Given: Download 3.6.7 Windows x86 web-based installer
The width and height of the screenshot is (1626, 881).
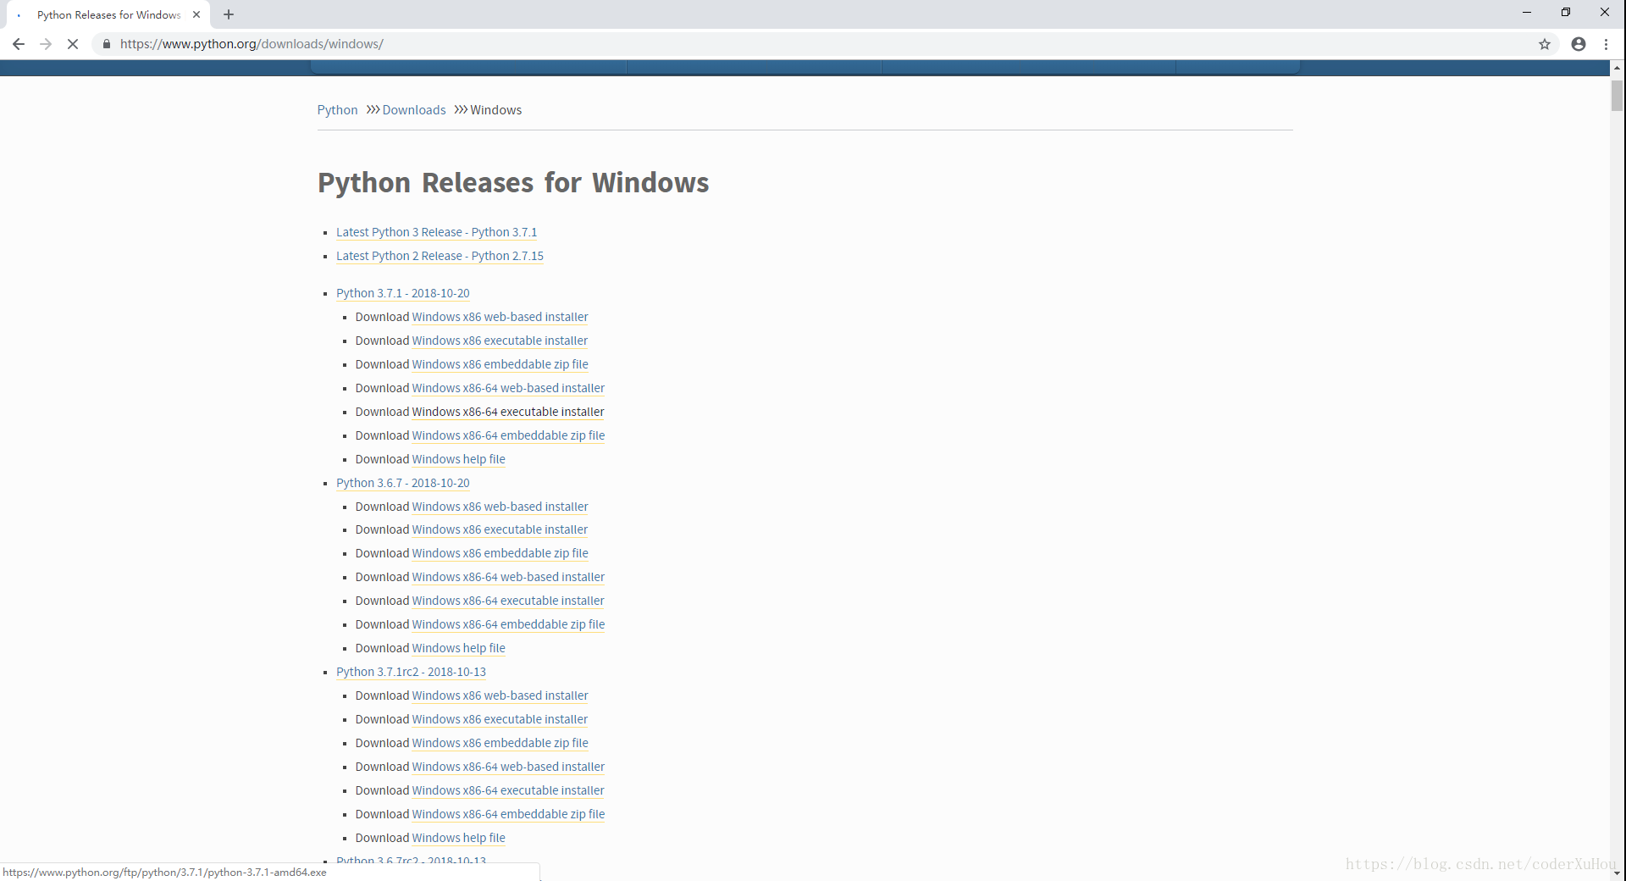Looking at the screenshot, I should [x=500, y=507].
